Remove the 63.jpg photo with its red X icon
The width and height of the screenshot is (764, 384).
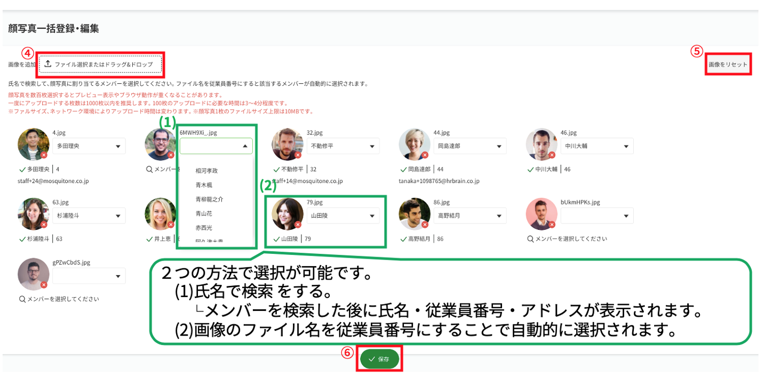click(44, 225)
